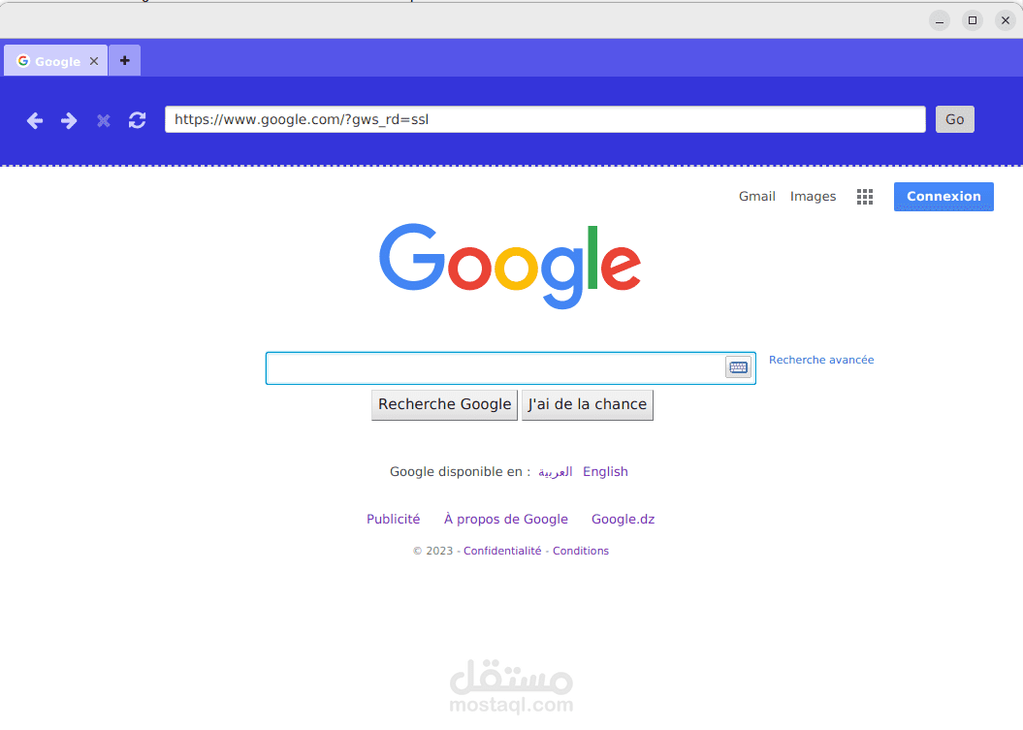Click the Go button

click(x=954, y=119)
